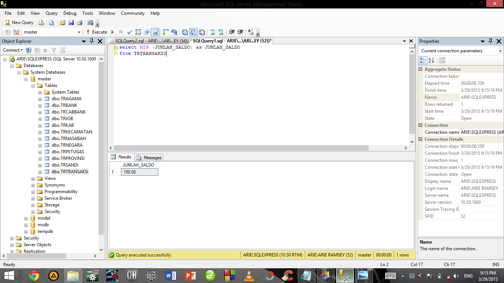504x283 pixels.
Task: Click the Change Connection toolbar icon
Action: pos(16,32)
